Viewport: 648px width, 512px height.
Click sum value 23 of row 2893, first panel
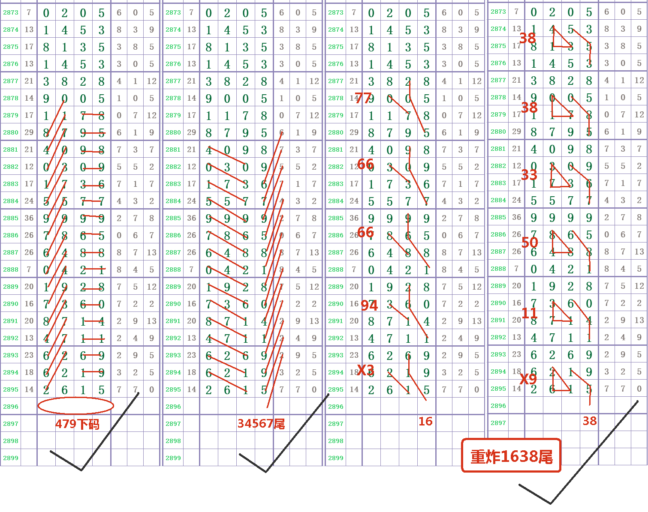coord(29,355)
